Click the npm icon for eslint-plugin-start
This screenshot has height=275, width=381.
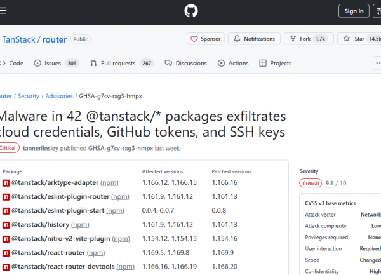coord(6,211)
